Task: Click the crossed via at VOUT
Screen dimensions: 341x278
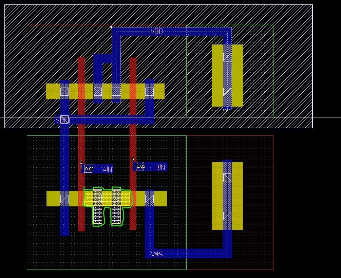Action: tap(64, 119)
